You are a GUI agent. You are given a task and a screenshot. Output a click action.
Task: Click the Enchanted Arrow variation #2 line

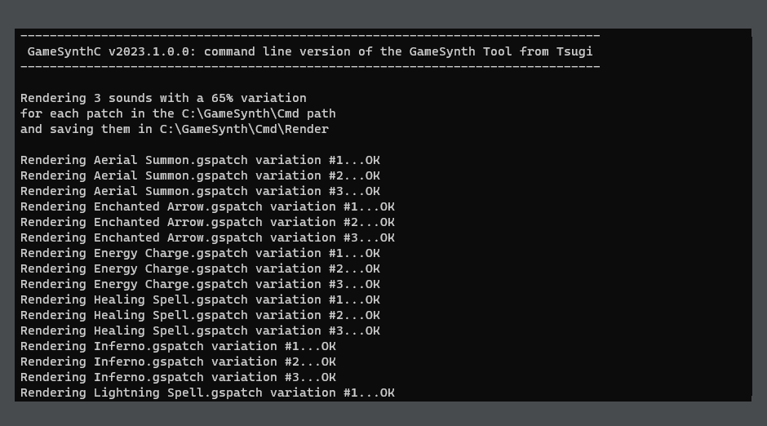pyautogui.click(x=207, y=222)
